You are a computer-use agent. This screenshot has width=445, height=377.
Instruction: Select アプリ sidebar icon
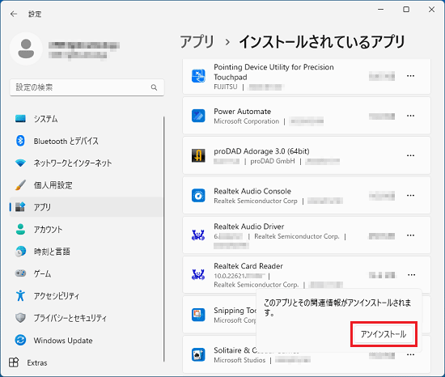tap(20, 207)
